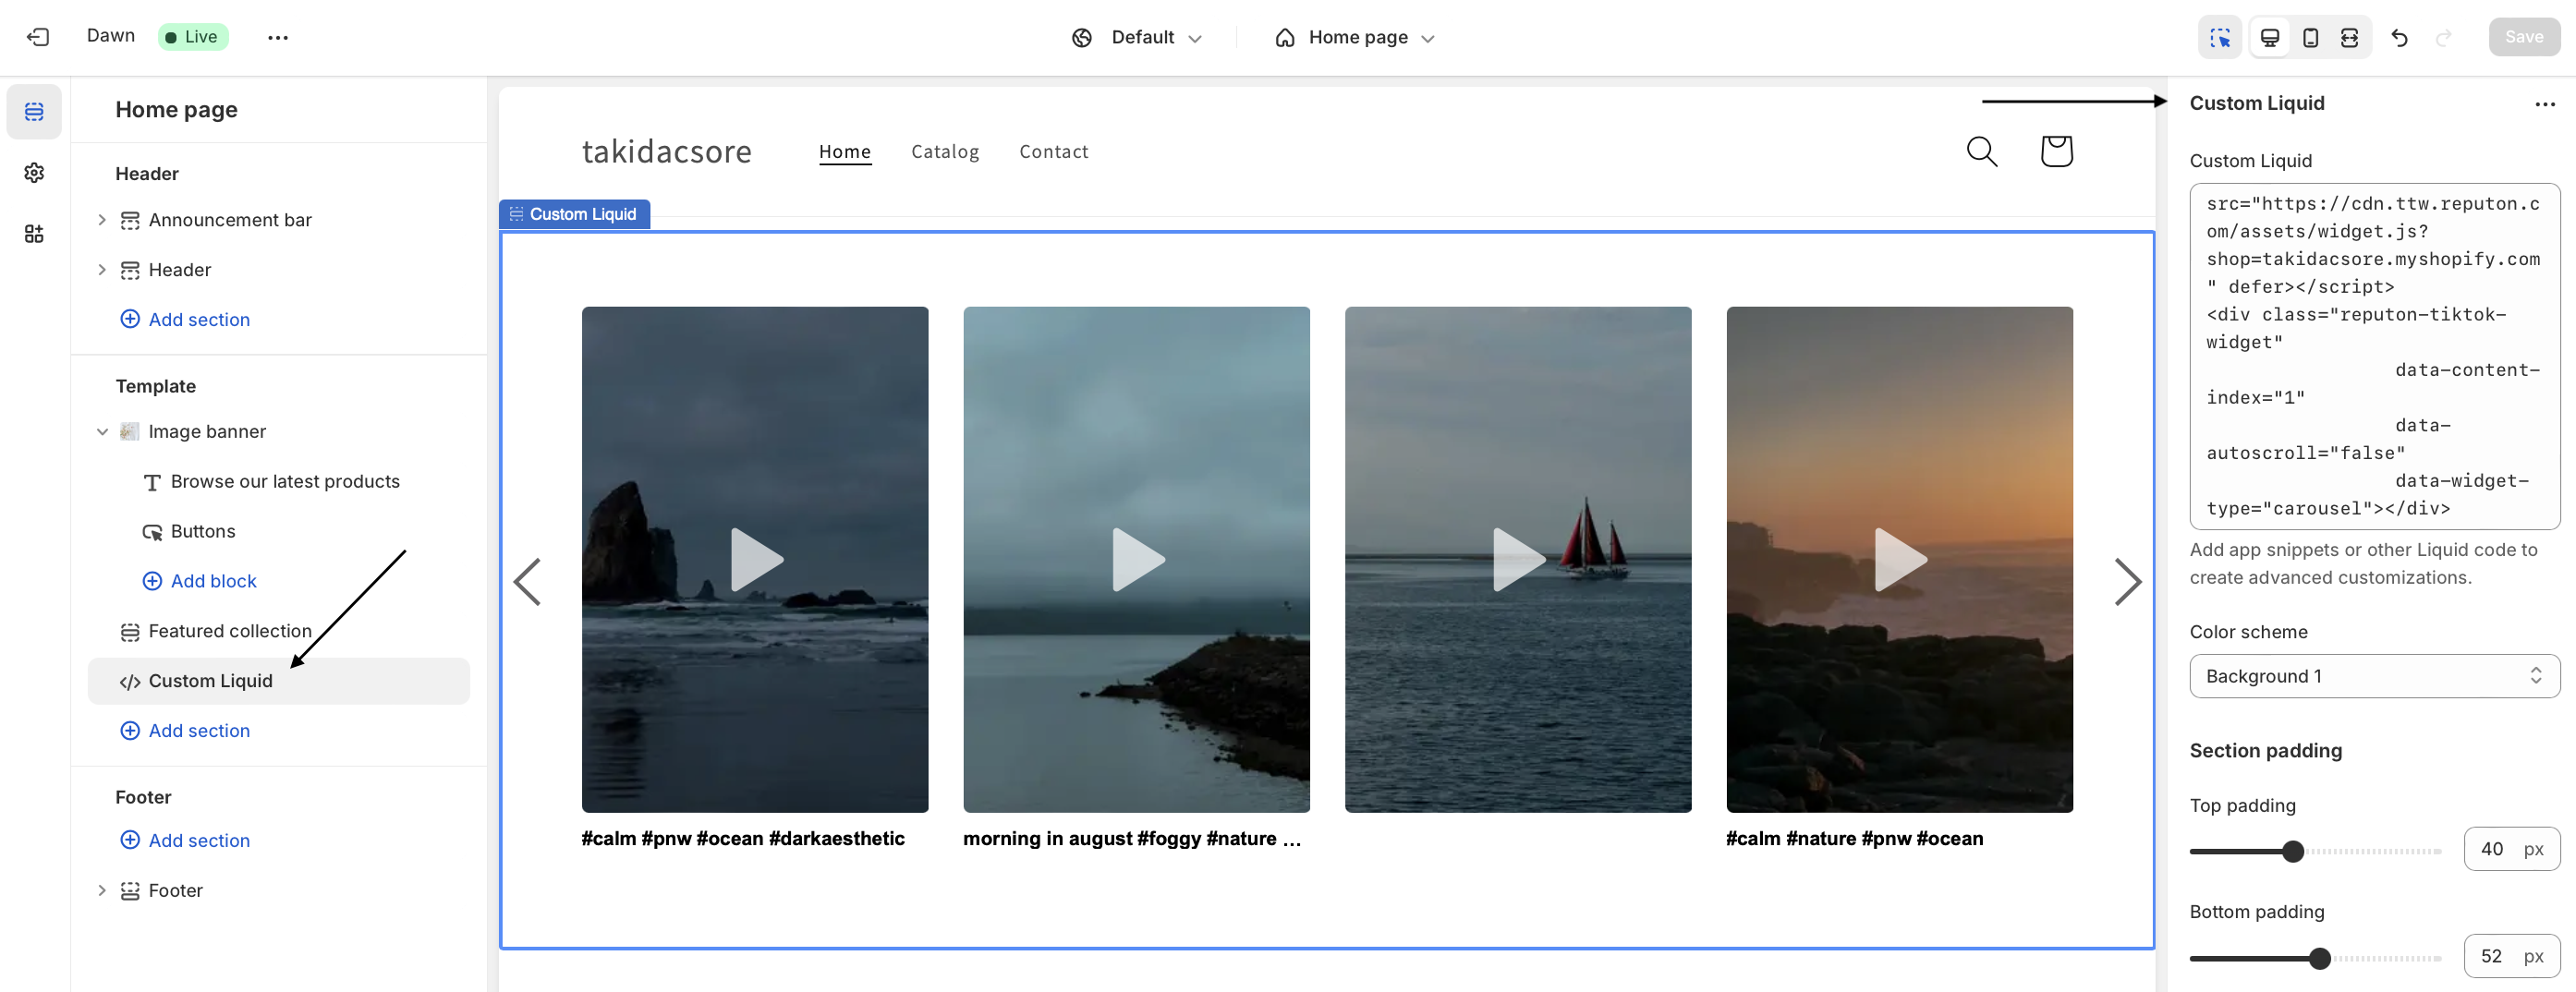Screen dimensions: 2576x992
Task: Open the shopping cart icon
Action: click(2056, 151)
